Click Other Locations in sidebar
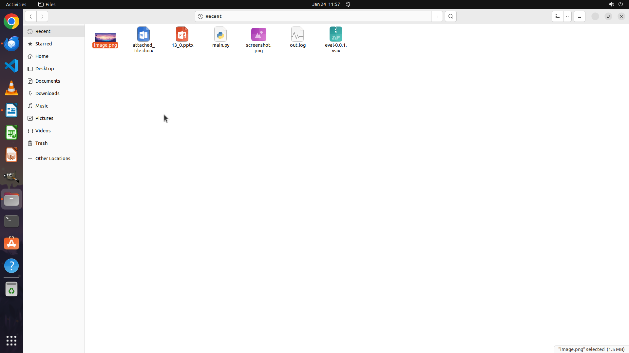Viewport: 629px width, 353px height. 52,159
